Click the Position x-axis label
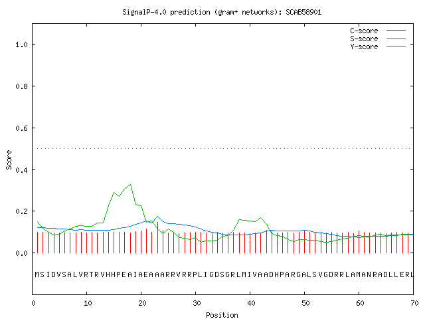This screenshot has height=319, width=425. click(x=222, y=315)
